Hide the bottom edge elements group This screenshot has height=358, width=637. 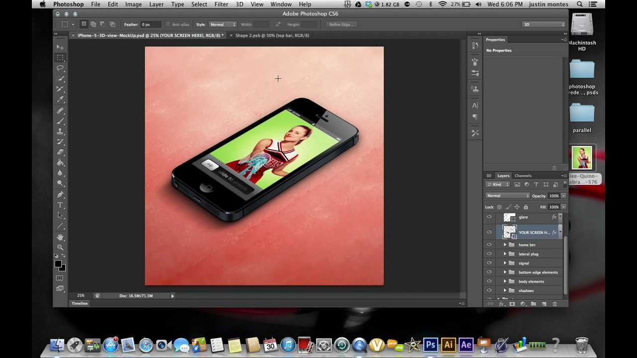click(x=489, y=272)
